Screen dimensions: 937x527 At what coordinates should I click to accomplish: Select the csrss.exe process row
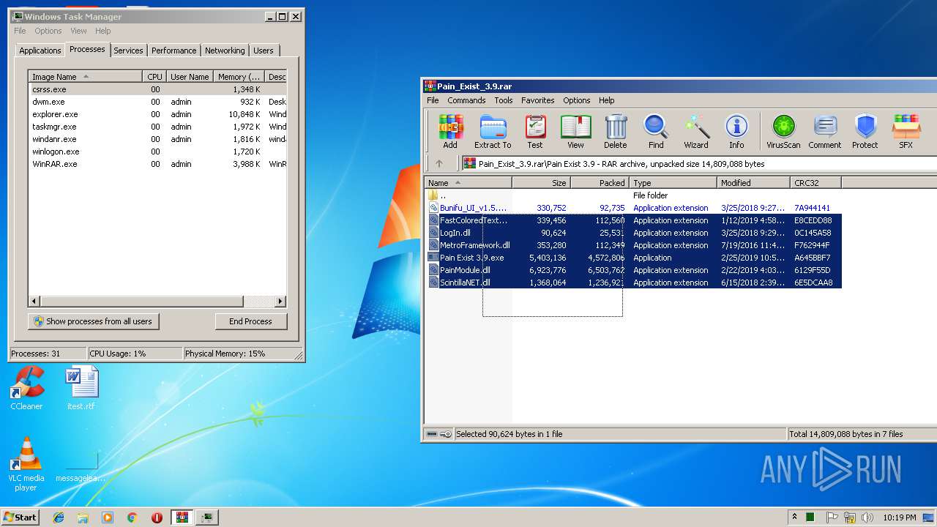coord(157,89)
